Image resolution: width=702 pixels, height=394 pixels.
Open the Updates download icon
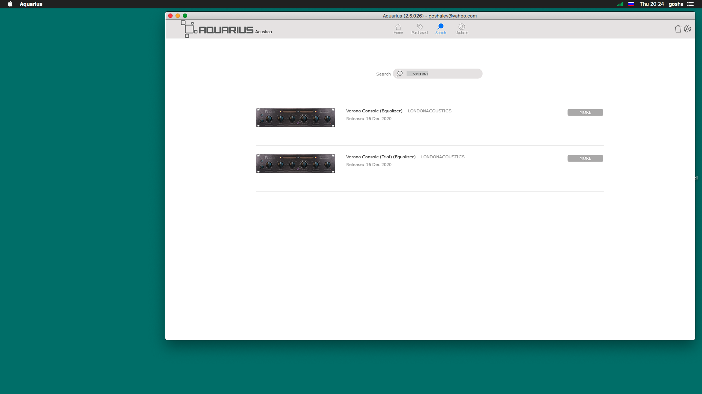461,27
